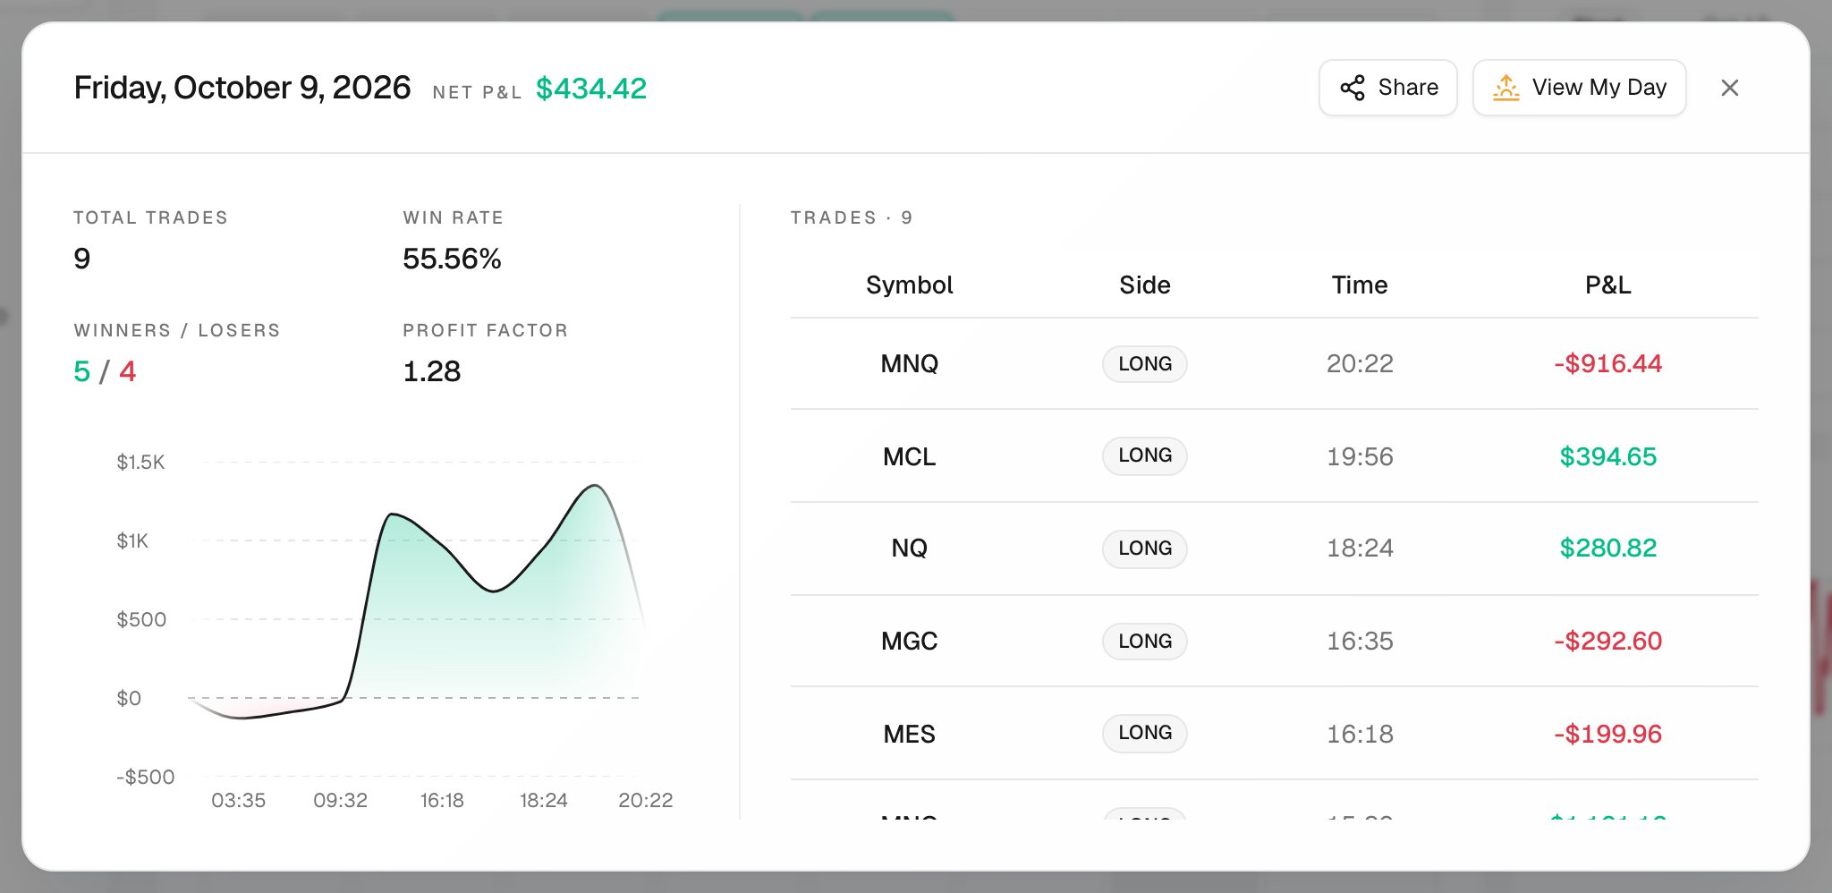Click the LONG badge in the NQ row
1832x893 pixels.
[1145, 549]
